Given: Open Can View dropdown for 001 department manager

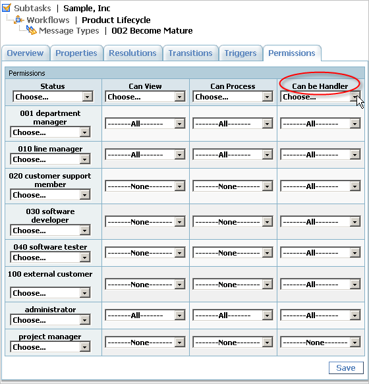Looking at the screenshot, I should click(146, 124).
